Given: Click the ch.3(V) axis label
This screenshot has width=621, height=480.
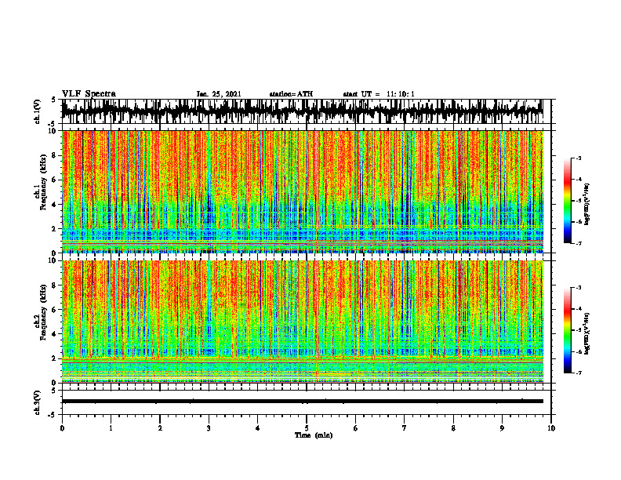Looking at the screenshot, I should click(x=38, y=402).
